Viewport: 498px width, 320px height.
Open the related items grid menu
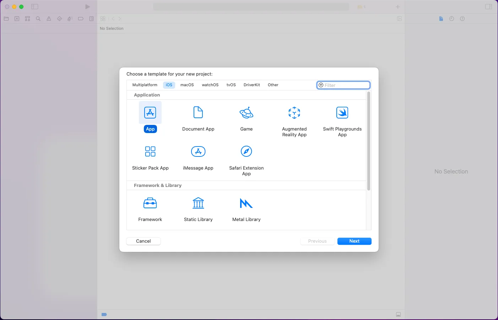pos(103,18)
